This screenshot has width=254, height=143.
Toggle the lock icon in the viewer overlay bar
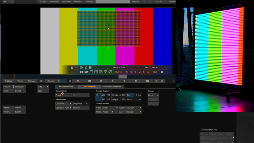tap(71, 68)
